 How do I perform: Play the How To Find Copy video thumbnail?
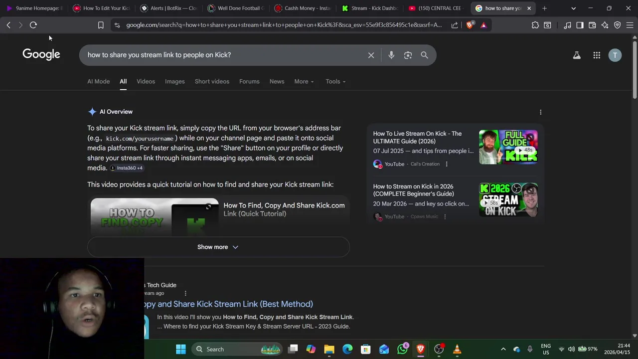[155, 218]
